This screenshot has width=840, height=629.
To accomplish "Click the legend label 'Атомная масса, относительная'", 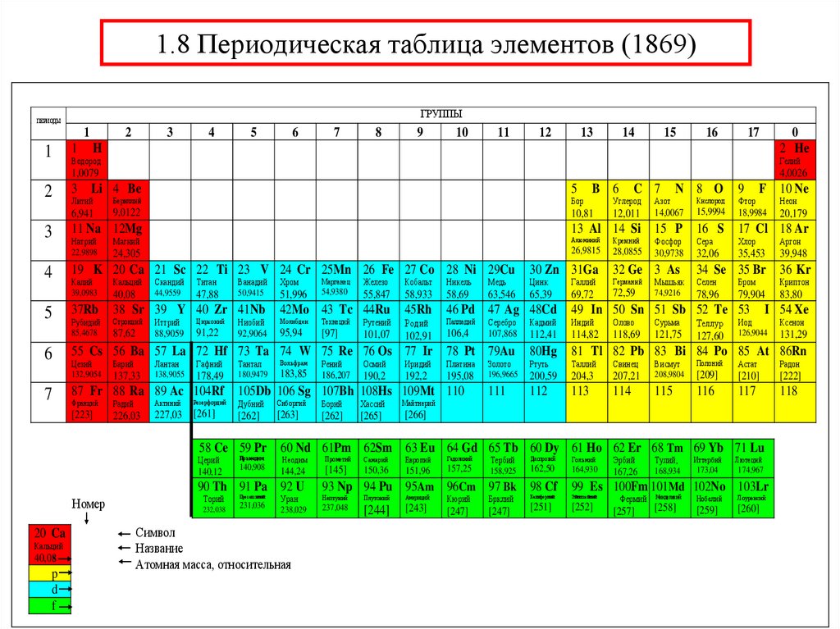I will pyautogui.click(x=213, y=565).
